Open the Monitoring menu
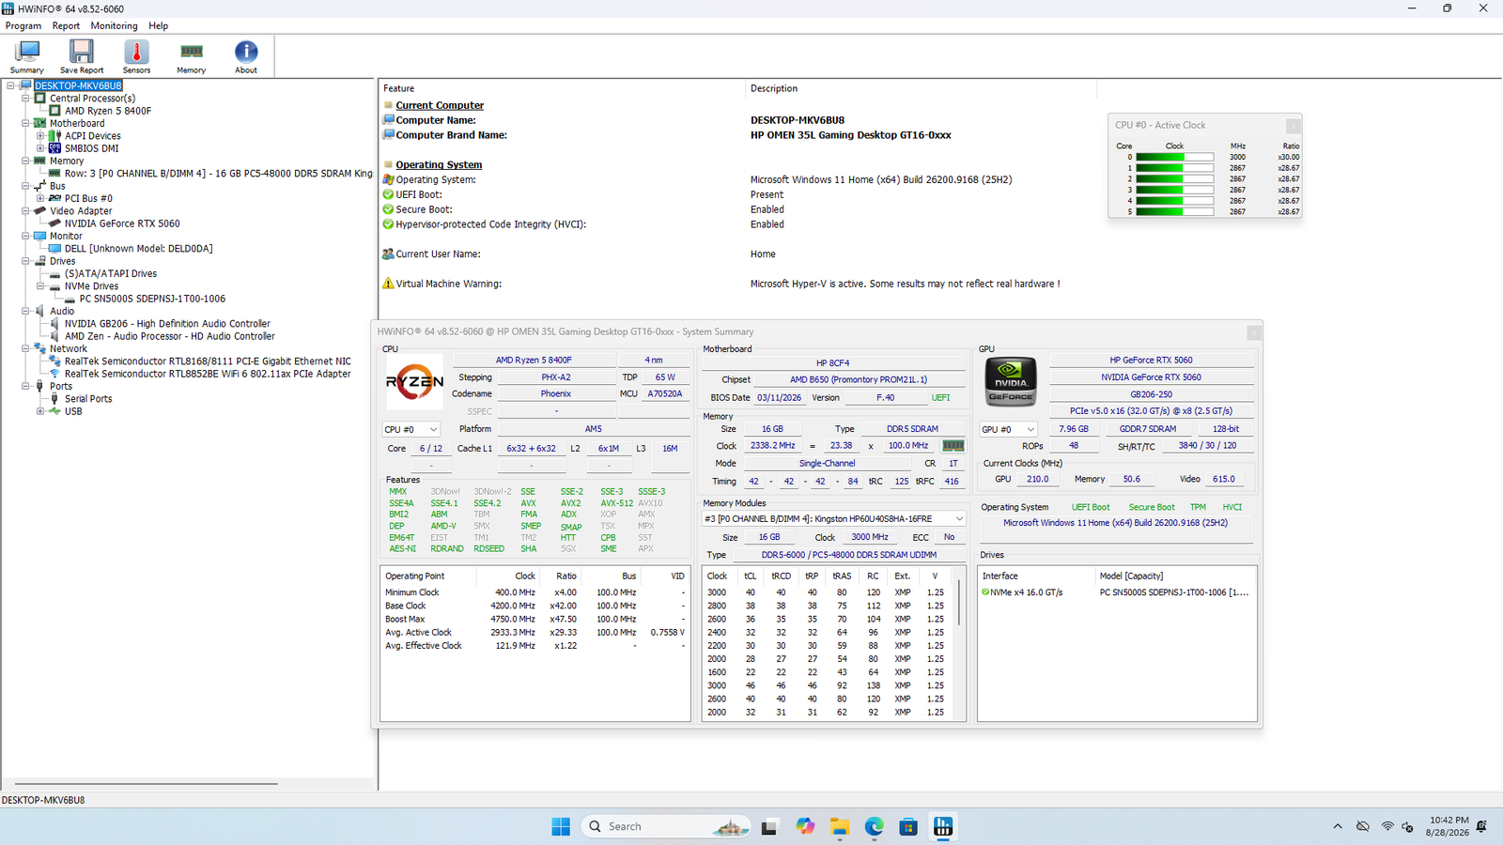This screenshot has height=845, width=1503. click(114, 26)
